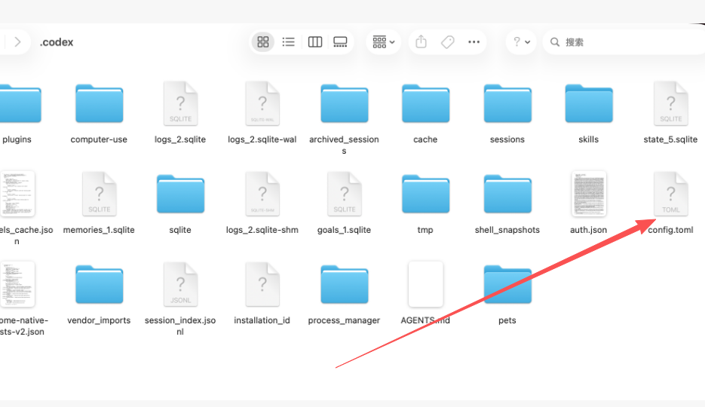This screenshot has width=705, height=407.
Task: Click the 'process_manager' folder name
Action: coord(344,320)
